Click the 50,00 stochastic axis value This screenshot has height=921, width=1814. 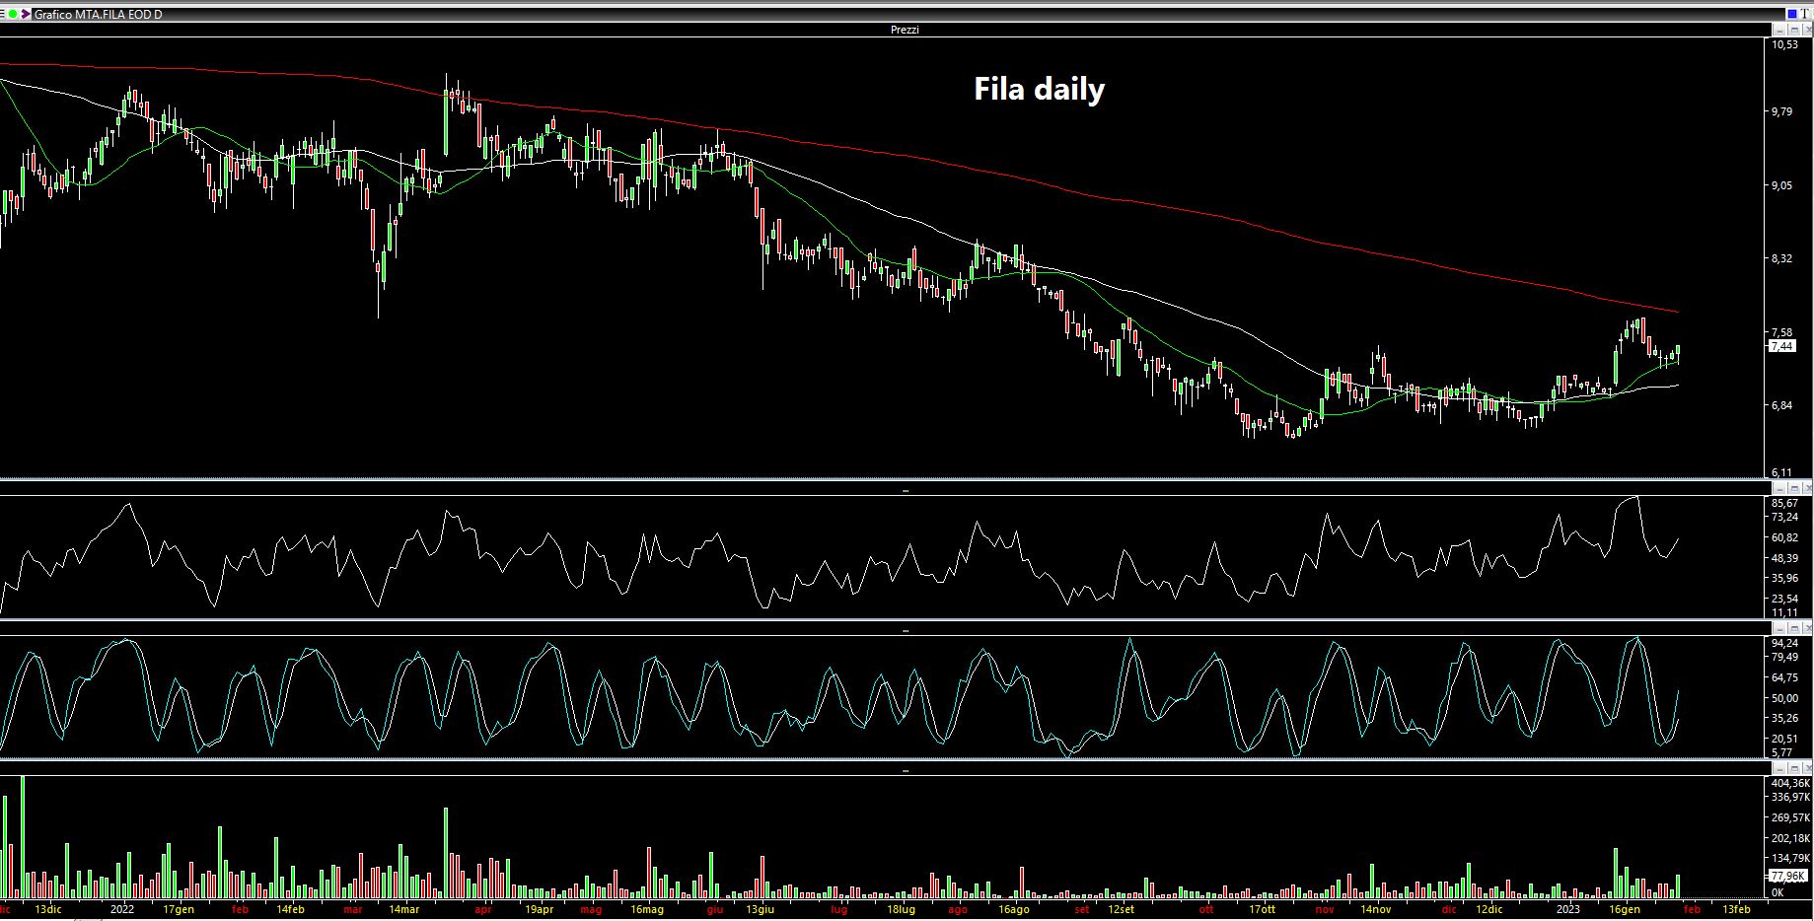pyautogui.click(x=1784, y=698)
